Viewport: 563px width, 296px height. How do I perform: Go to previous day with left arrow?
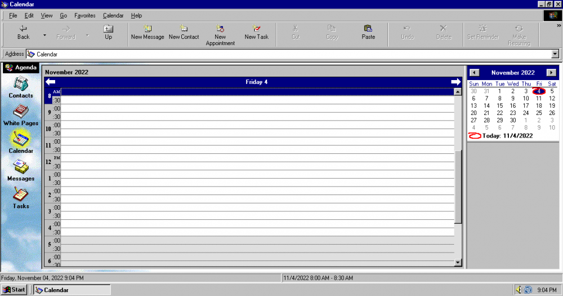click(50, 82)
